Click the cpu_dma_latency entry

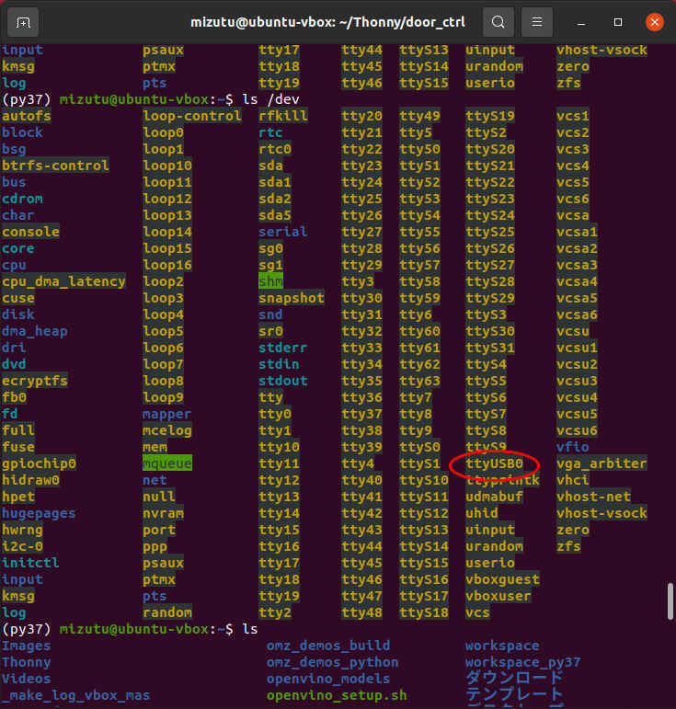pos(63,281)
